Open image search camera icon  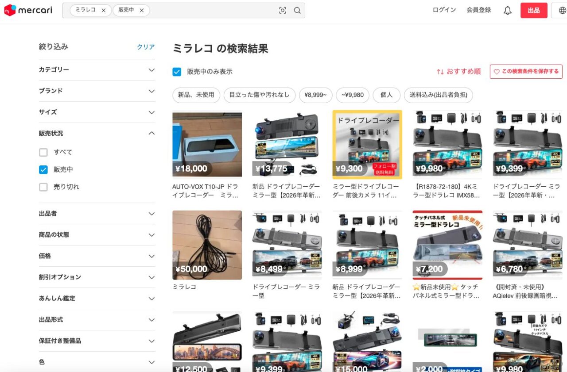283,11
